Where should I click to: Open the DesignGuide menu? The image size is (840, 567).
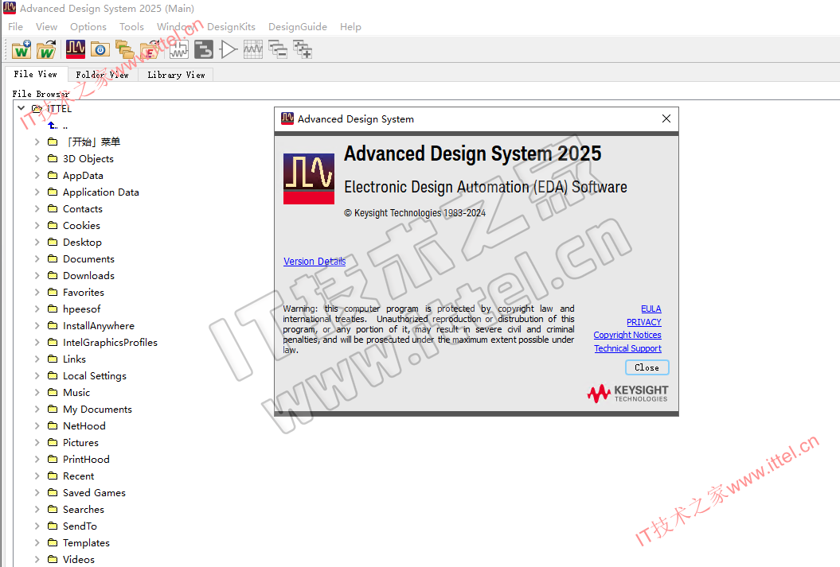(x=298, y=27)
